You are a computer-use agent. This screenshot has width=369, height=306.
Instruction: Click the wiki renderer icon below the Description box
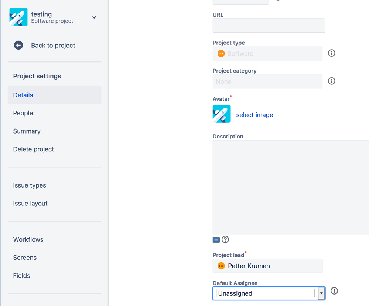coord(216,239)
